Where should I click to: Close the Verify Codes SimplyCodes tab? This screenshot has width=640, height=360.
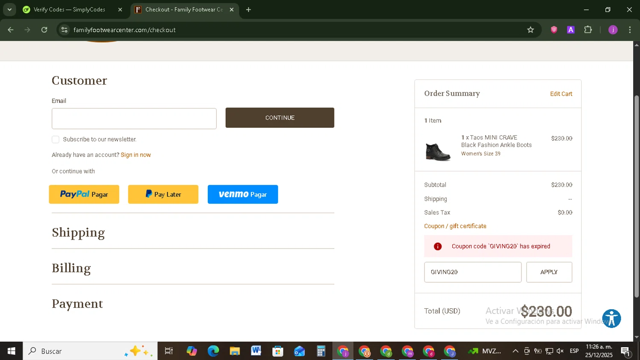pyautogui.click(x=120, y=9)
